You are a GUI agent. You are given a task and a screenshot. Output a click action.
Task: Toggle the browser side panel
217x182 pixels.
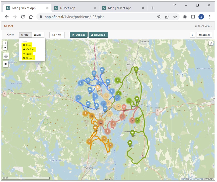[193, 17]
